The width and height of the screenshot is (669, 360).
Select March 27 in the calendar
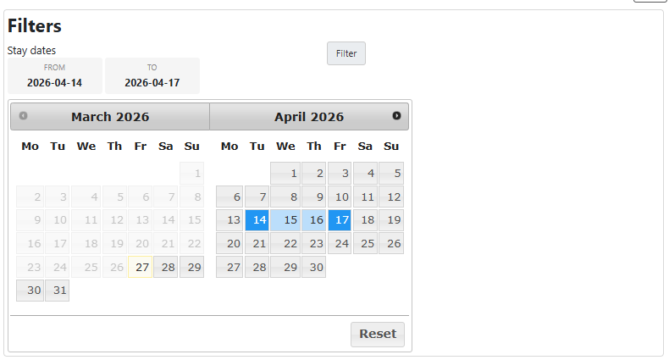(x=141, y=268)
